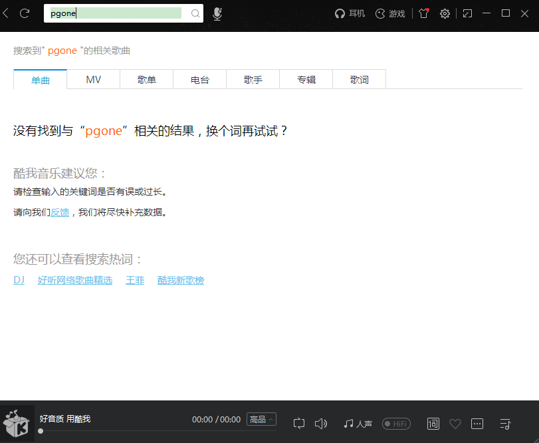Switch to the MV tab
539x443 pixels.
click(x=93, y=79)
